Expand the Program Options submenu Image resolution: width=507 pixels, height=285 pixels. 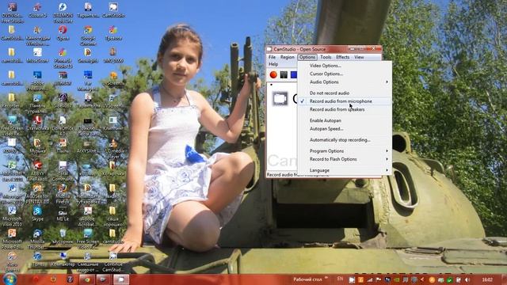tap(345, 151)
